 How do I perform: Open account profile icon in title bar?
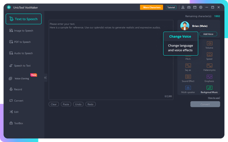tap(183, 7)
